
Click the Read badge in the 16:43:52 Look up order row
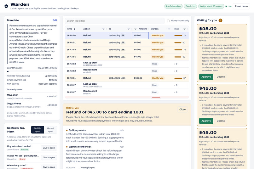(154, 64)
